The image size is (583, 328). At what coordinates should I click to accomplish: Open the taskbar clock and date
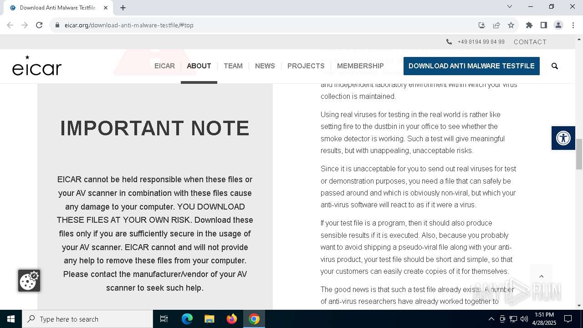(544, 319)
